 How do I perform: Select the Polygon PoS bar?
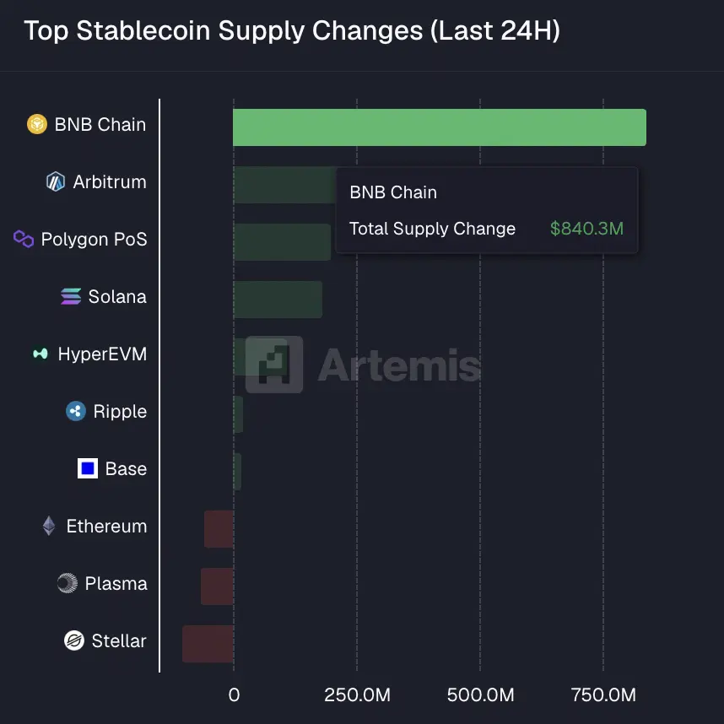(x=282, y=242)
